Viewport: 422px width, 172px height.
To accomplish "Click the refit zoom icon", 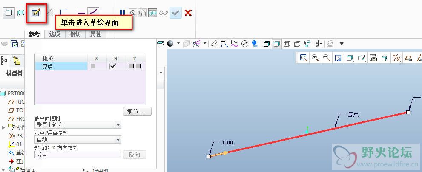I will pyautogui.click(x=304, y=58).
